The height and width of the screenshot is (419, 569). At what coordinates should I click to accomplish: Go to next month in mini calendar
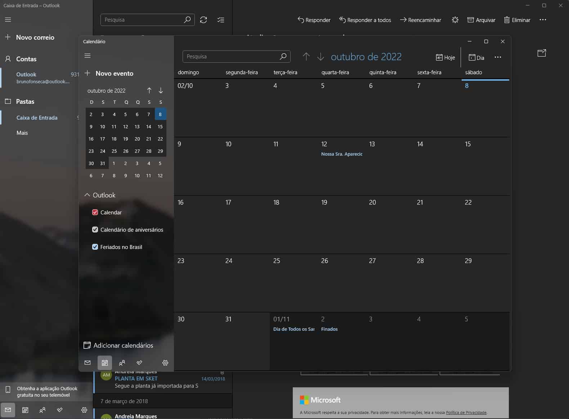click(161, 90)
